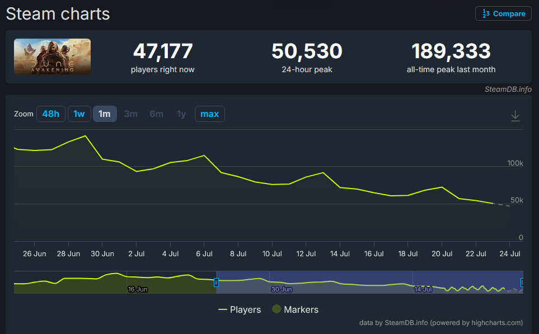Click the 50k y-axis label
The image size is (539, 334).
[x=517, y=200]
